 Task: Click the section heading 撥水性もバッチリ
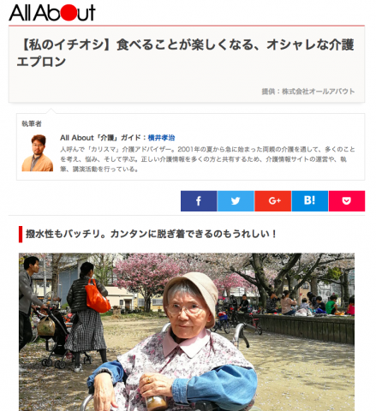(151, 234)
